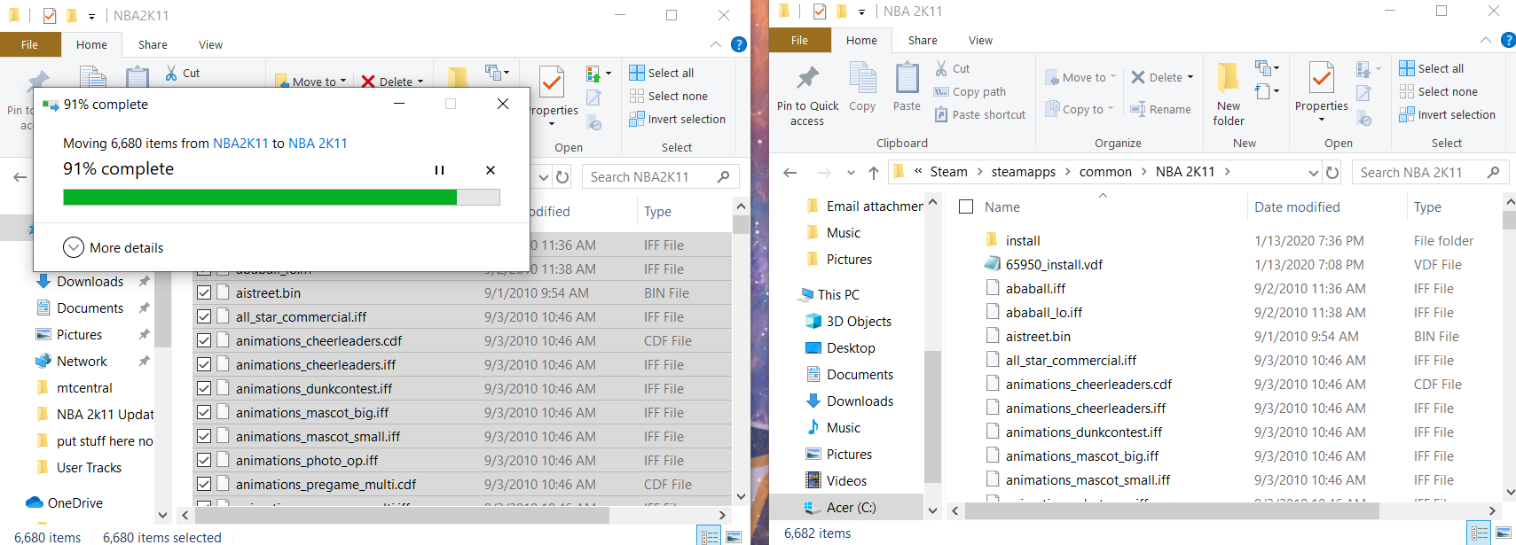The width and height of the screenshot is (1516, 545).
Task: Expand More details in move dialog
Action: coord(114,248)
